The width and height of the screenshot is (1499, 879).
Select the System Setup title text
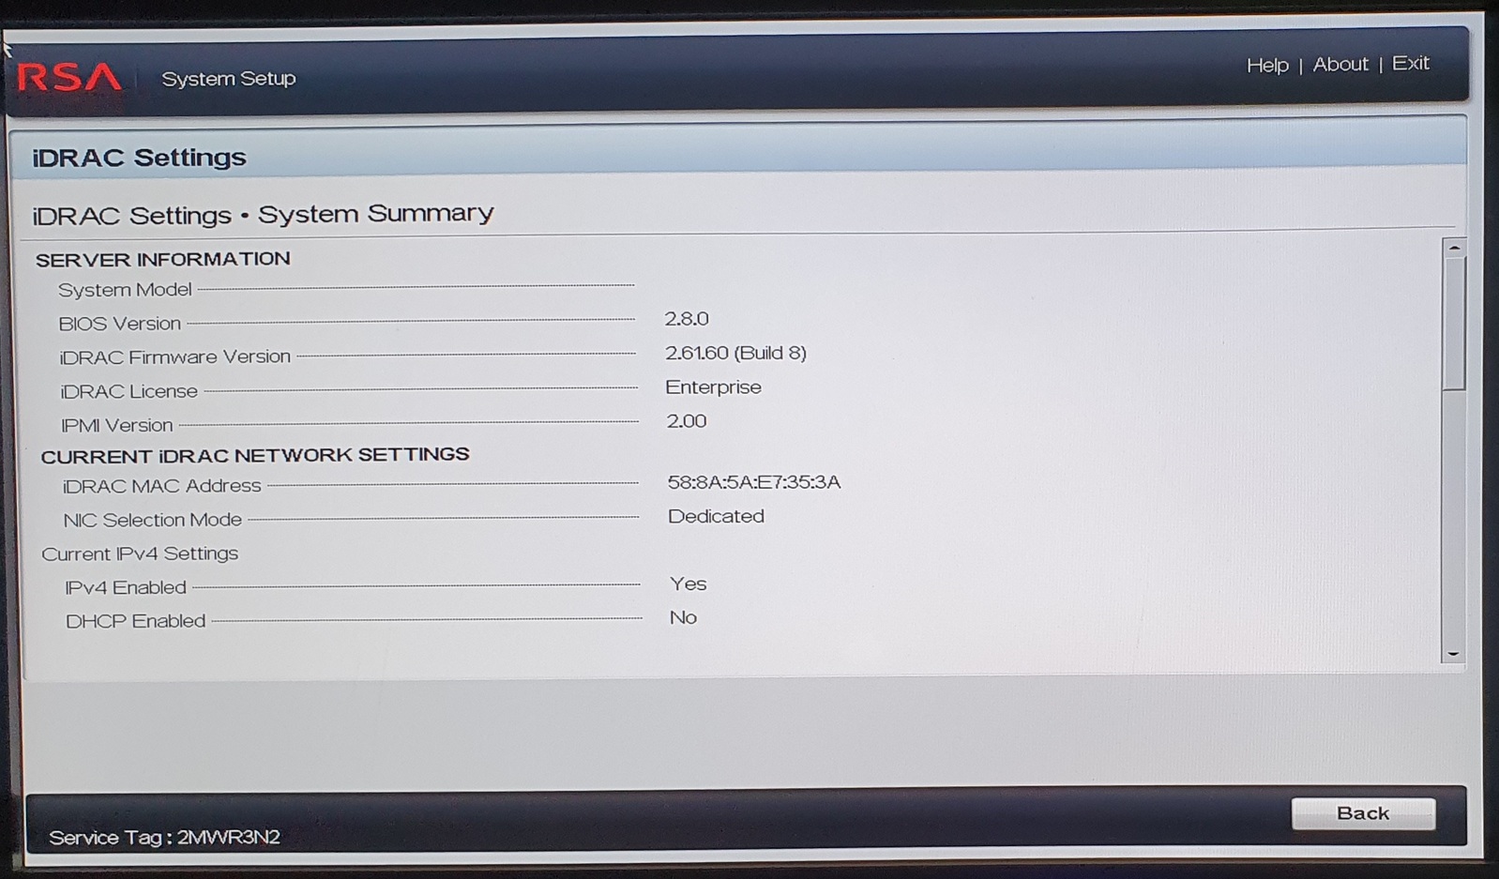[229, 79]
